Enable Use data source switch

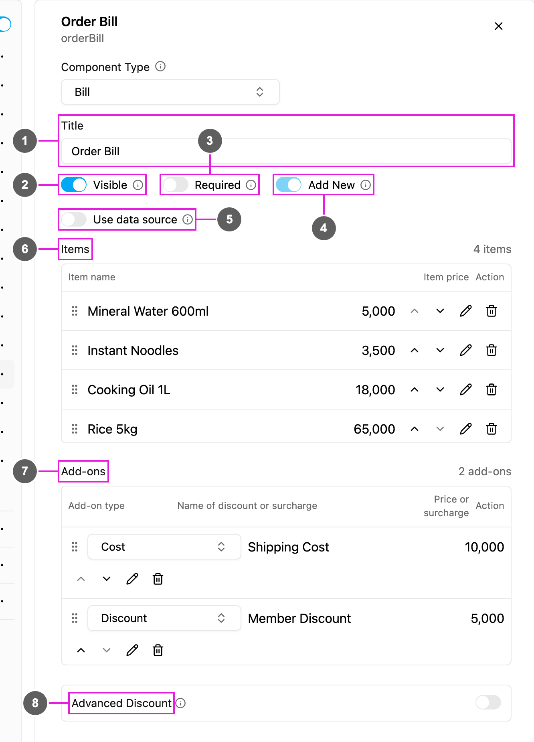click(74, 219)
